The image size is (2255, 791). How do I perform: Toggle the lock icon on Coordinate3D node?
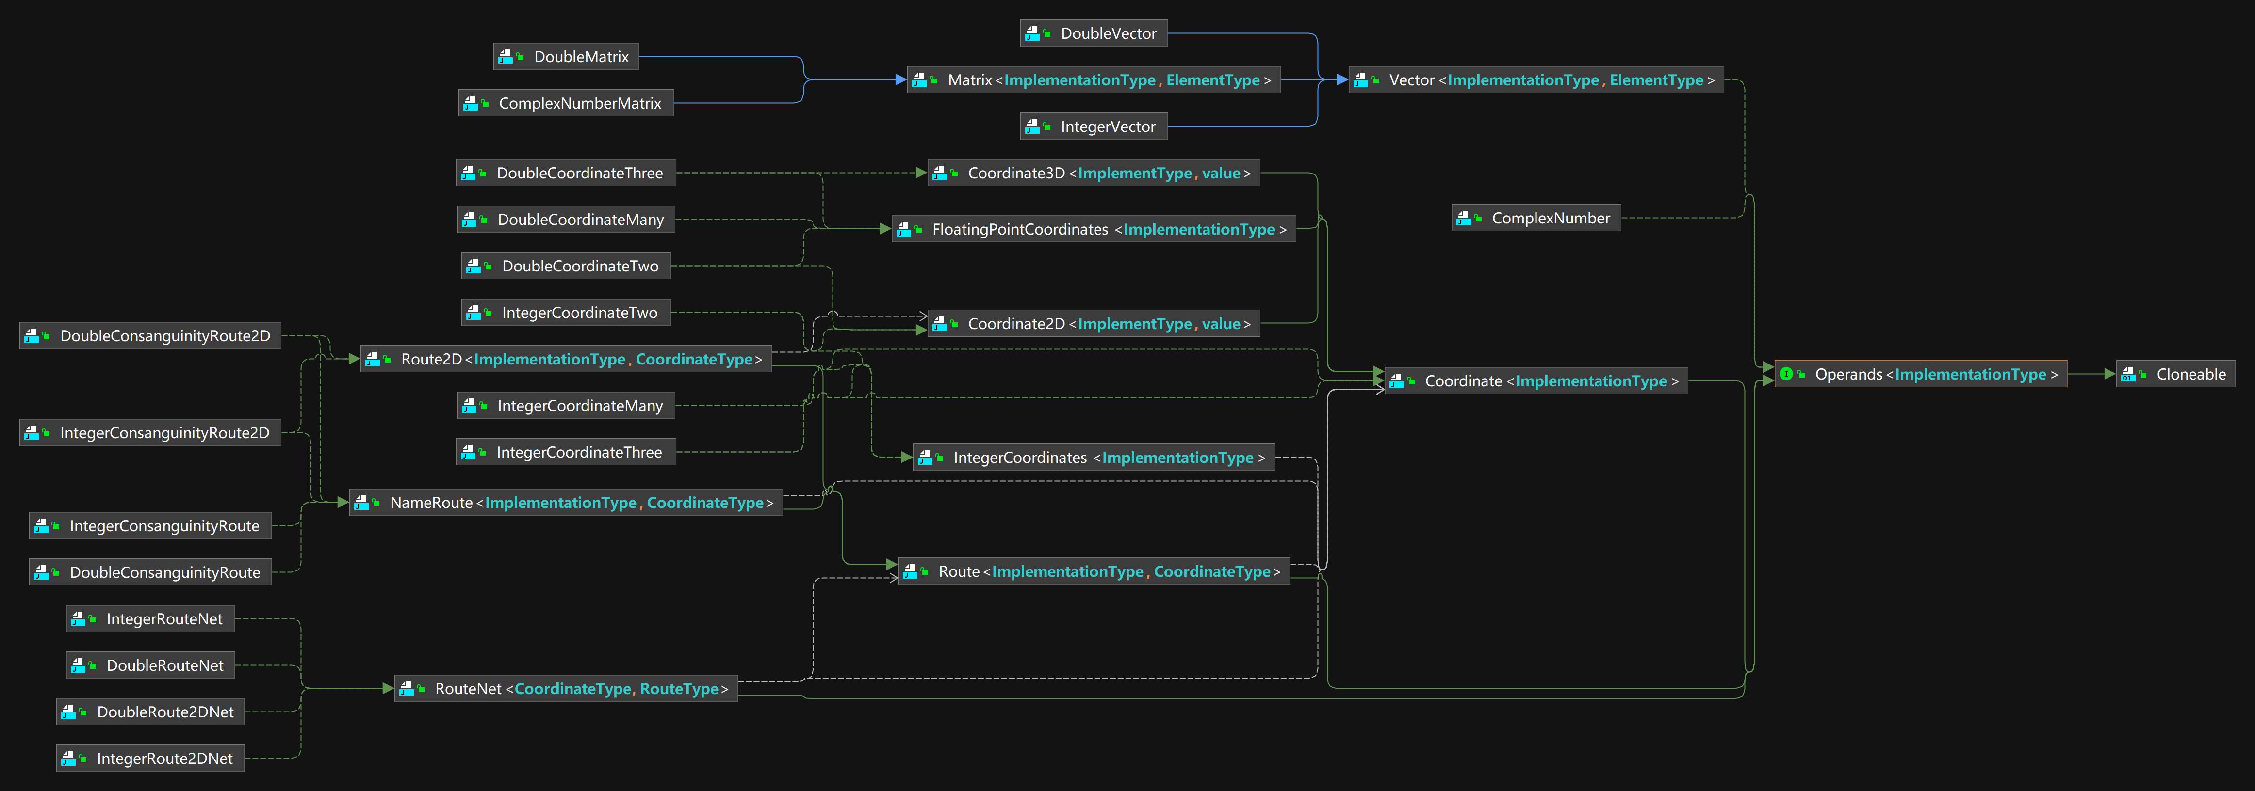point(953,173)
